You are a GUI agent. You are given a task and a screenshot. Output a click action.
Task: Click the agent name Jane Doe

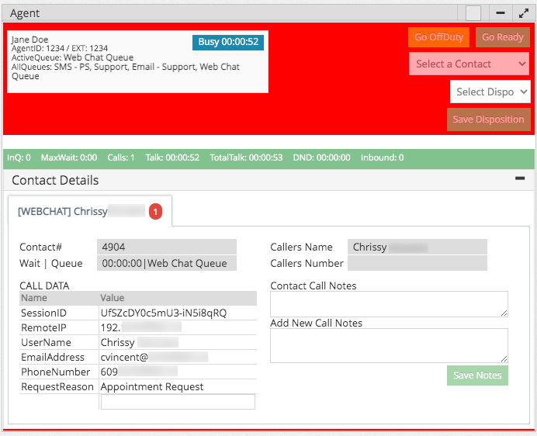(x=29, y=40)
